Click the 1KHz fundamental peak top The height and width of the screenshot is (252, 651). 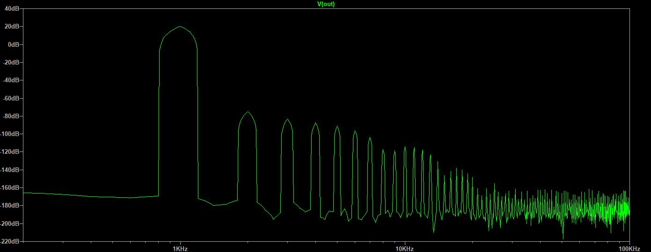tap(180, 27)
